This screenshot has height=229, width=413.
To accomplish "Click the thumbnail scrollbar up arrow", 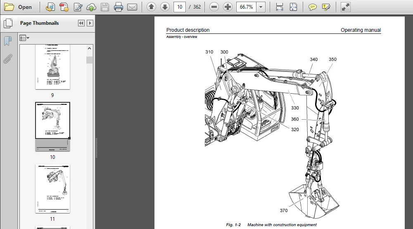I will 89,48.
